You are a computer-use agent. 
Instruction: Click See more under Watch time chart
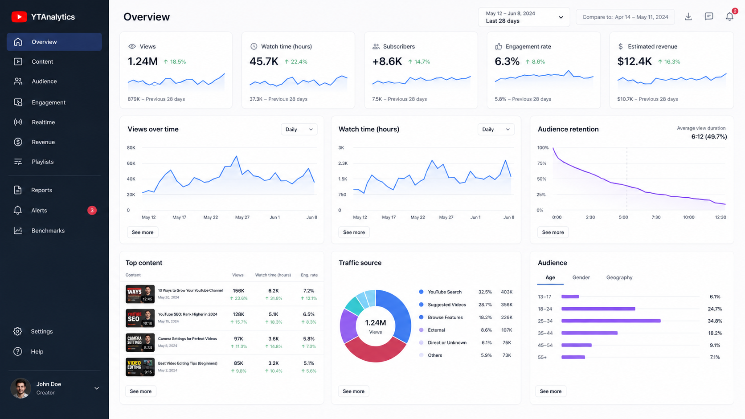coord(354,232)
